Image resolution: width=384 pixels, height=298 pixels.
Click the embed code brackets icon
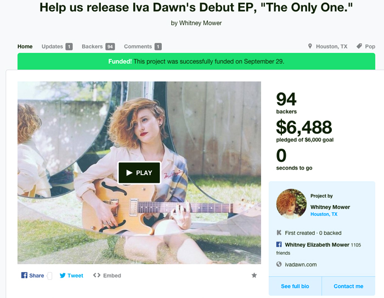97,275
